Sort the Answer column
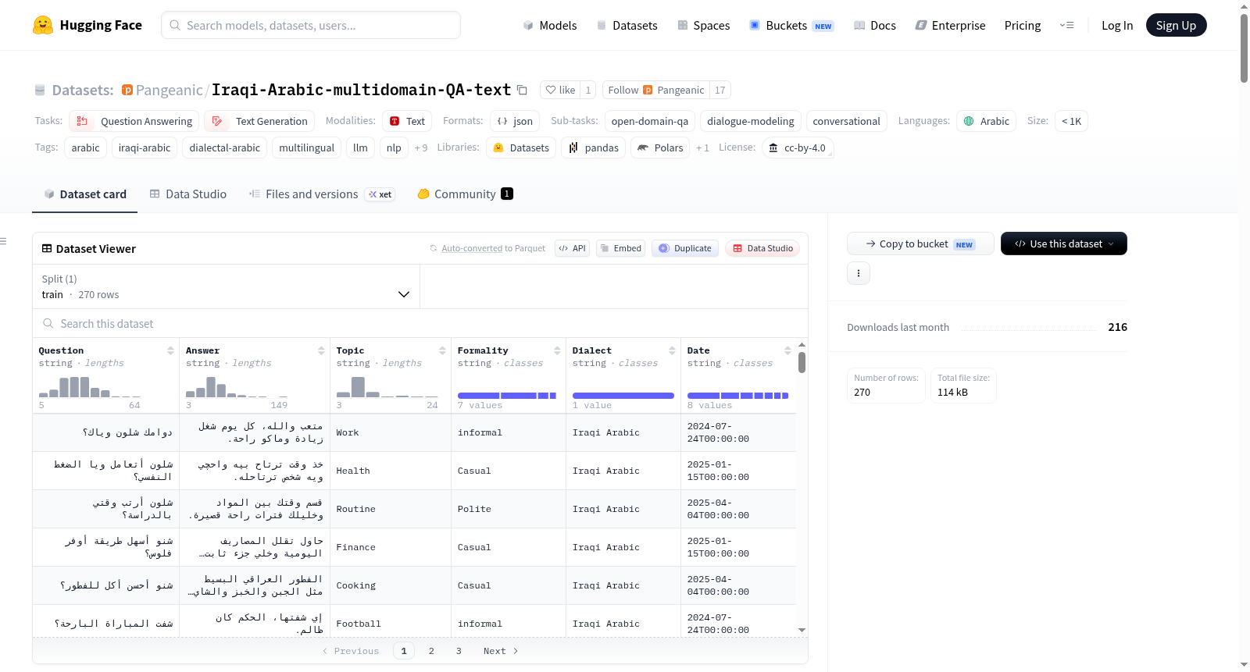This screenshot has height=672, width=1250. 321,350
